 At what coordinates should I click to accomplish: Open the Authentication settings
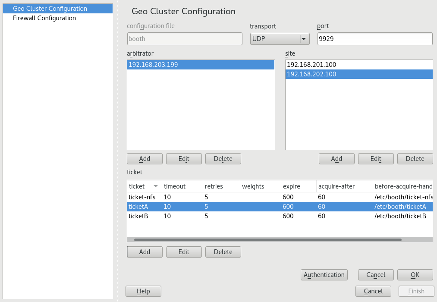(324, 275)
